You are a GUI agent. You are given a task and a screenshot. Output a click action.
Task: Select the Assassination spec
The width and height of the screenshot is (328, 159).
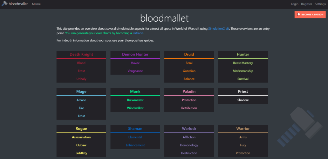pos(81,137)
